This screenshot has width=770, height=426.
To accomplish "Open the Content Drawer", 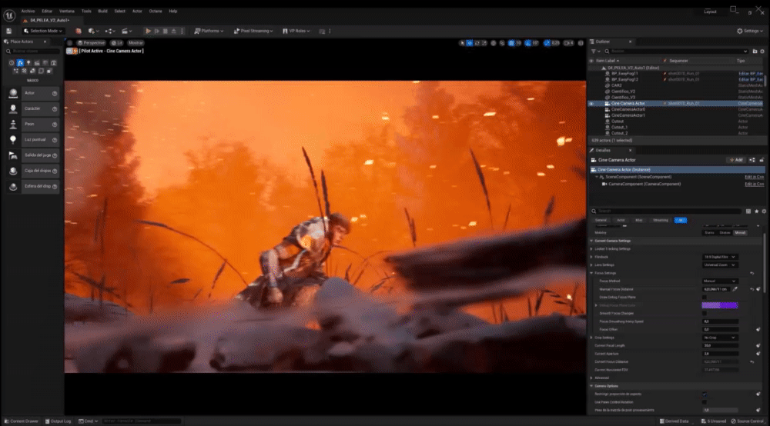I will (x=22, y=421).
